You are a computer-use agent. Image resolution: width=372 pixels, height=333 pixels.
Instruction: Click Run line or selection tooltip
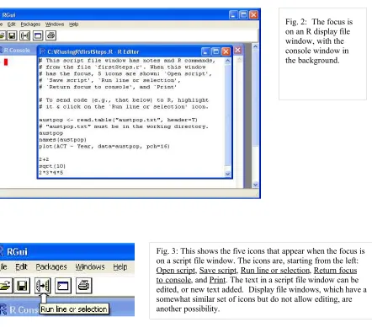coord(74,309)
